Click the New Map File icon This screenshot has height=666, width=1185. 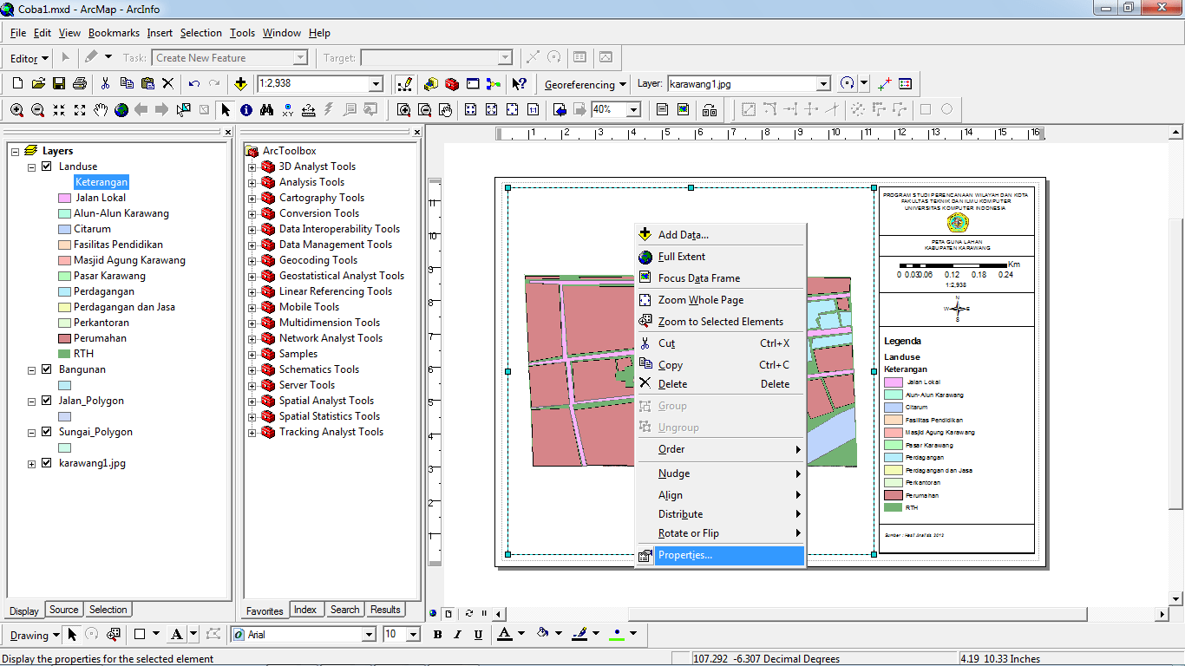click(x=17, y=84)
